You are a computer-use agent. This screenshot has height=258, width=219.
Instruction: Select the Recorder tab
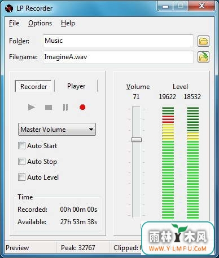(33, 86)
